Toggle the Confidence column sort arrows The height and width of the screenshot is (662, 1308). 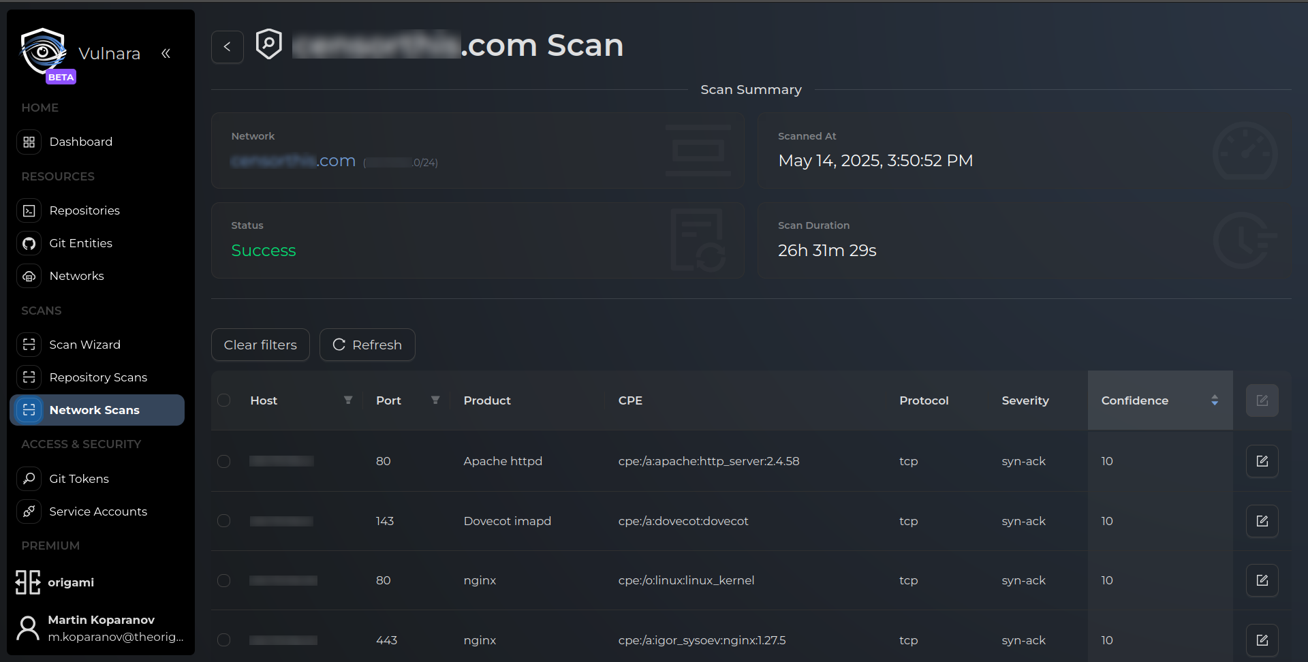(x=1215, y=400)
